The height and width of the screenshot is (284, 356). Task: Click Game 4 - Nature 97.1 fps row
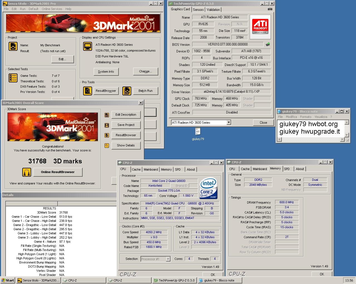[x=61, y=242]
